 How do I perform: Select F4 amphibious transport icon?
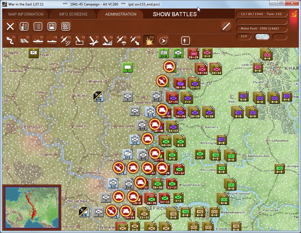[x=52, y=40]
